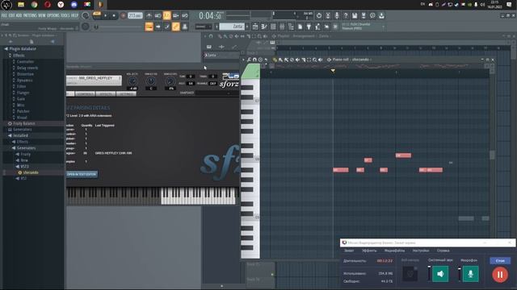Open the piano roll tools wrench menu

coord(249,60)
